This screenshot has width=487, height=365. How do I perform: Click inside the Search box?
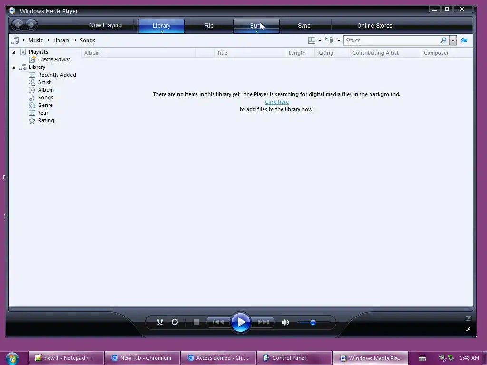click(x=391, y=40)
